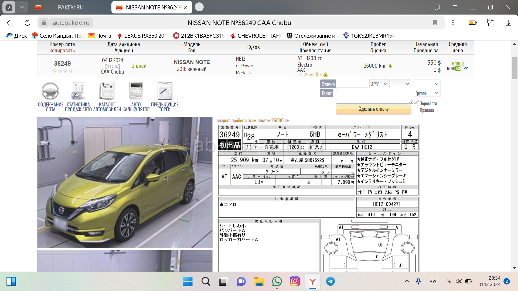Go back with the browser back arrow

click(10, 23)
